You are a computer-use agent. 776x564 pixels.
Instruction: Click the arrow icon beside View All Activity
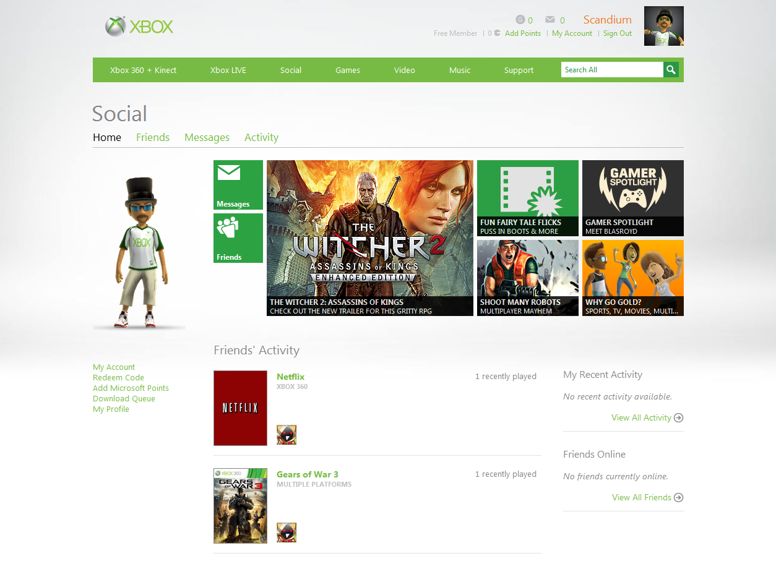679,417
